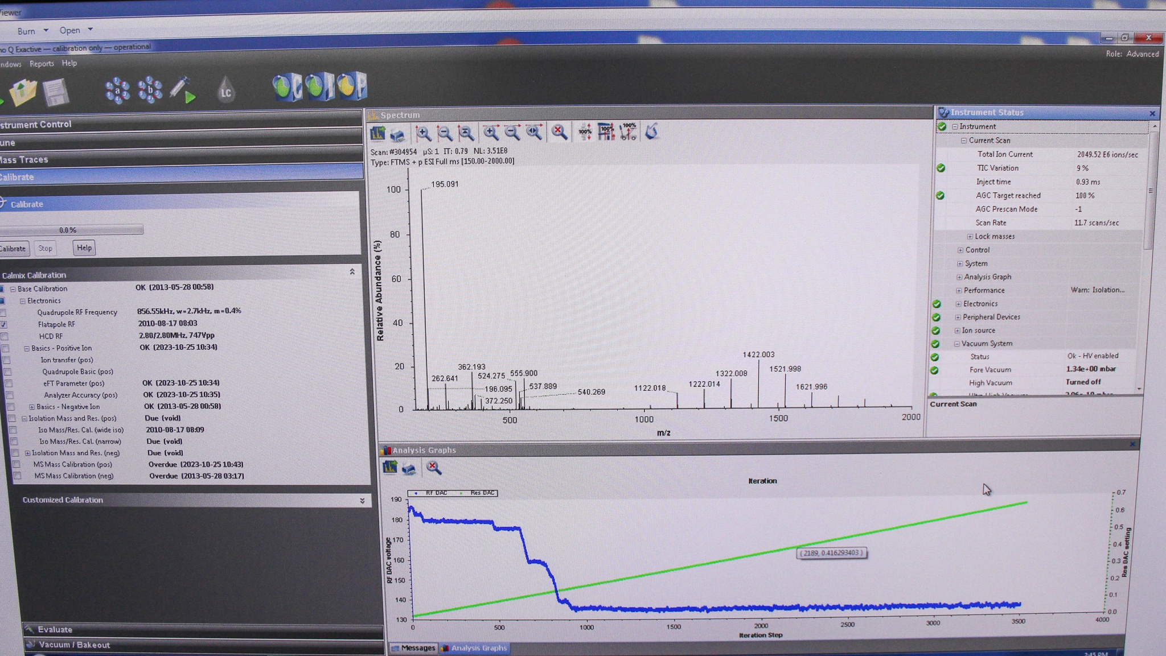Screen dimensions: 1166x656
Task: Reset spectrum zoom with red X magnifier
Action: pos(560,132)
